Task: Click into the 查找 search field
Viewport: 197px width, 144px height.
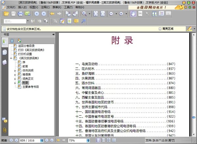Action: pyautogui.click(x=15, y=21)
